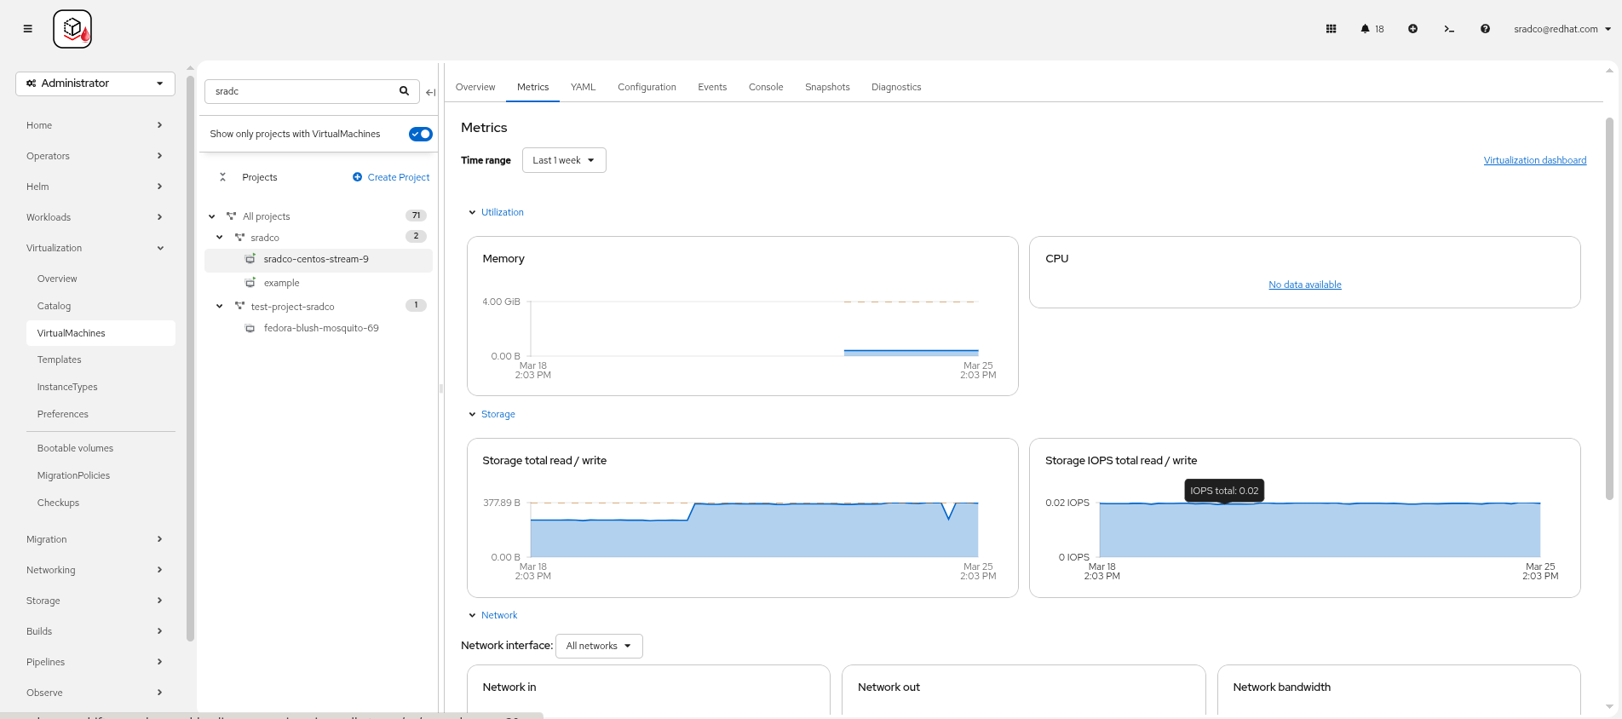Collapse the project tree side panel

(430, 92)
